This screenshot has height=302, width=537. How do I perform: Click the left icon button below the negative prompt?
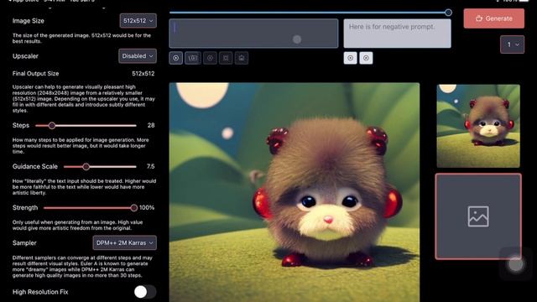[x=351, y=58]
